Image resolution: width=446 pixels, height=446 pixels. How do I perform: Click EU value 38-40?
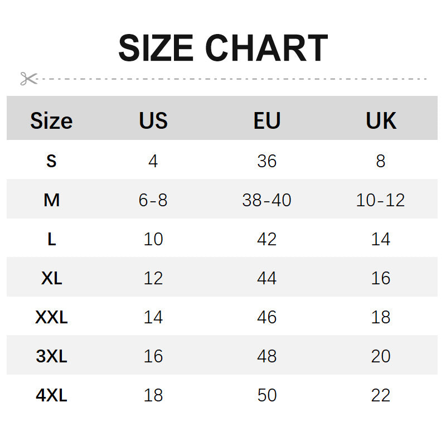pyautogui.click(x=267, y=200)
